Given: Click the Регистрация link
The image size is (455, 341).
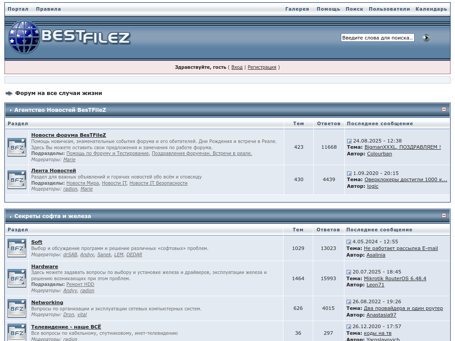Looking at the screenshot, I should pos(262,67).
